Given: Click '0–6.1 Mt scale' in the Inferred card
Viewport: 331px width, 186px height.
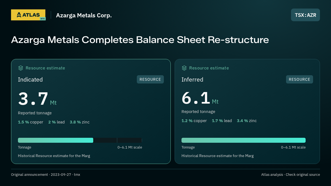Looking at the screenshot, I should (293, 147).
